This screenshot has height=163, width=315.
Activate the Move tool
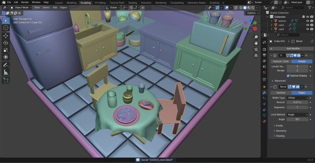click(6, 36)
